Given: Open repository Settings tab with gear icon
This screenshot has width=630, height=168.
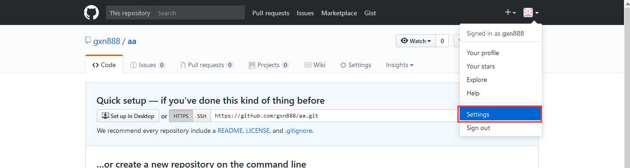Looking at the screenshot, I should [x=356, y=65].
